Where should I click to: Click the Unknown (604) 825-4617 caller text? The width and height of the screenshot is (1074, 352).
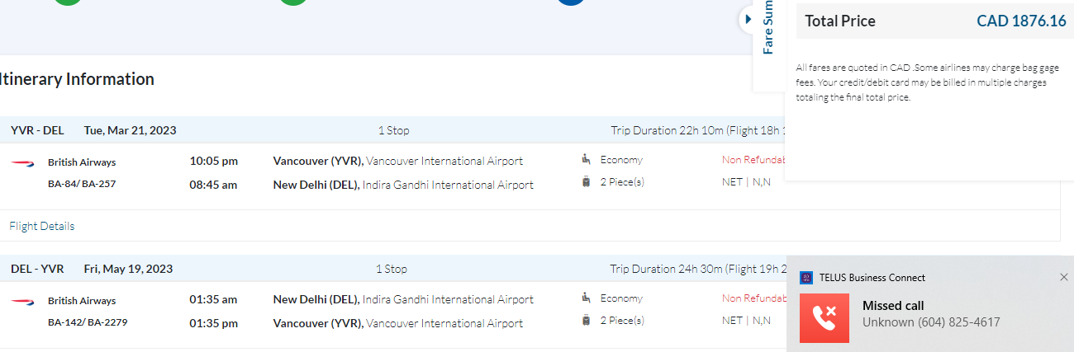(931, 322)
